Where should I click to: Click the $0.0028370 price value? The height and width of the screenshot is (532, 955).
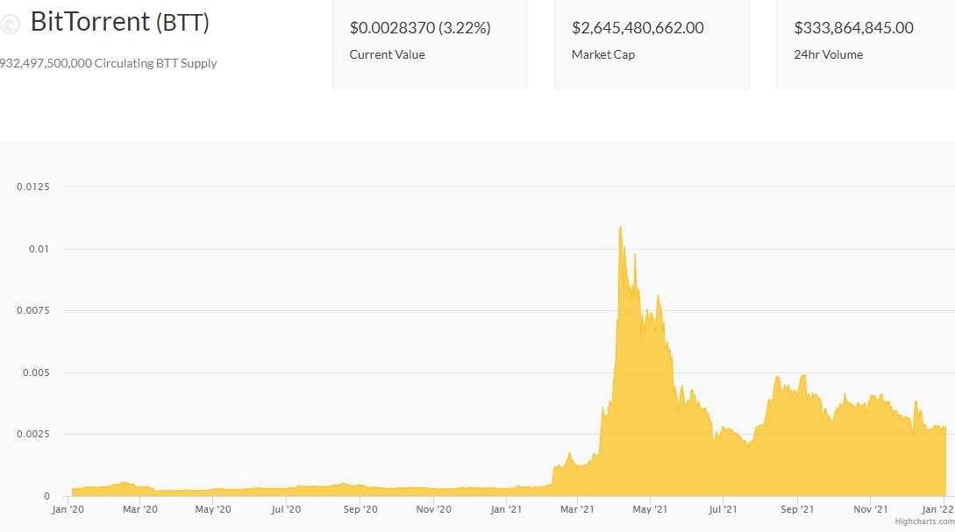[392, 28]
